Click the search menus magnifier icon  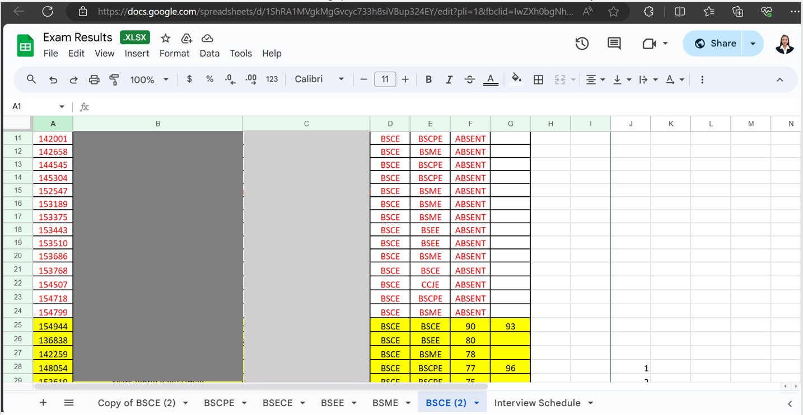31,79
